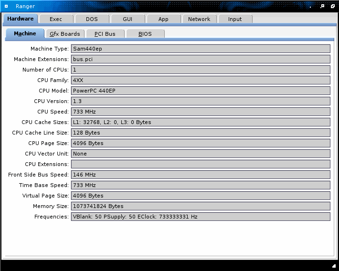Click the CPU Model field showing PowerPC 440EP
339x271 pixels.
pyautogui.click(x=201, y=91)
